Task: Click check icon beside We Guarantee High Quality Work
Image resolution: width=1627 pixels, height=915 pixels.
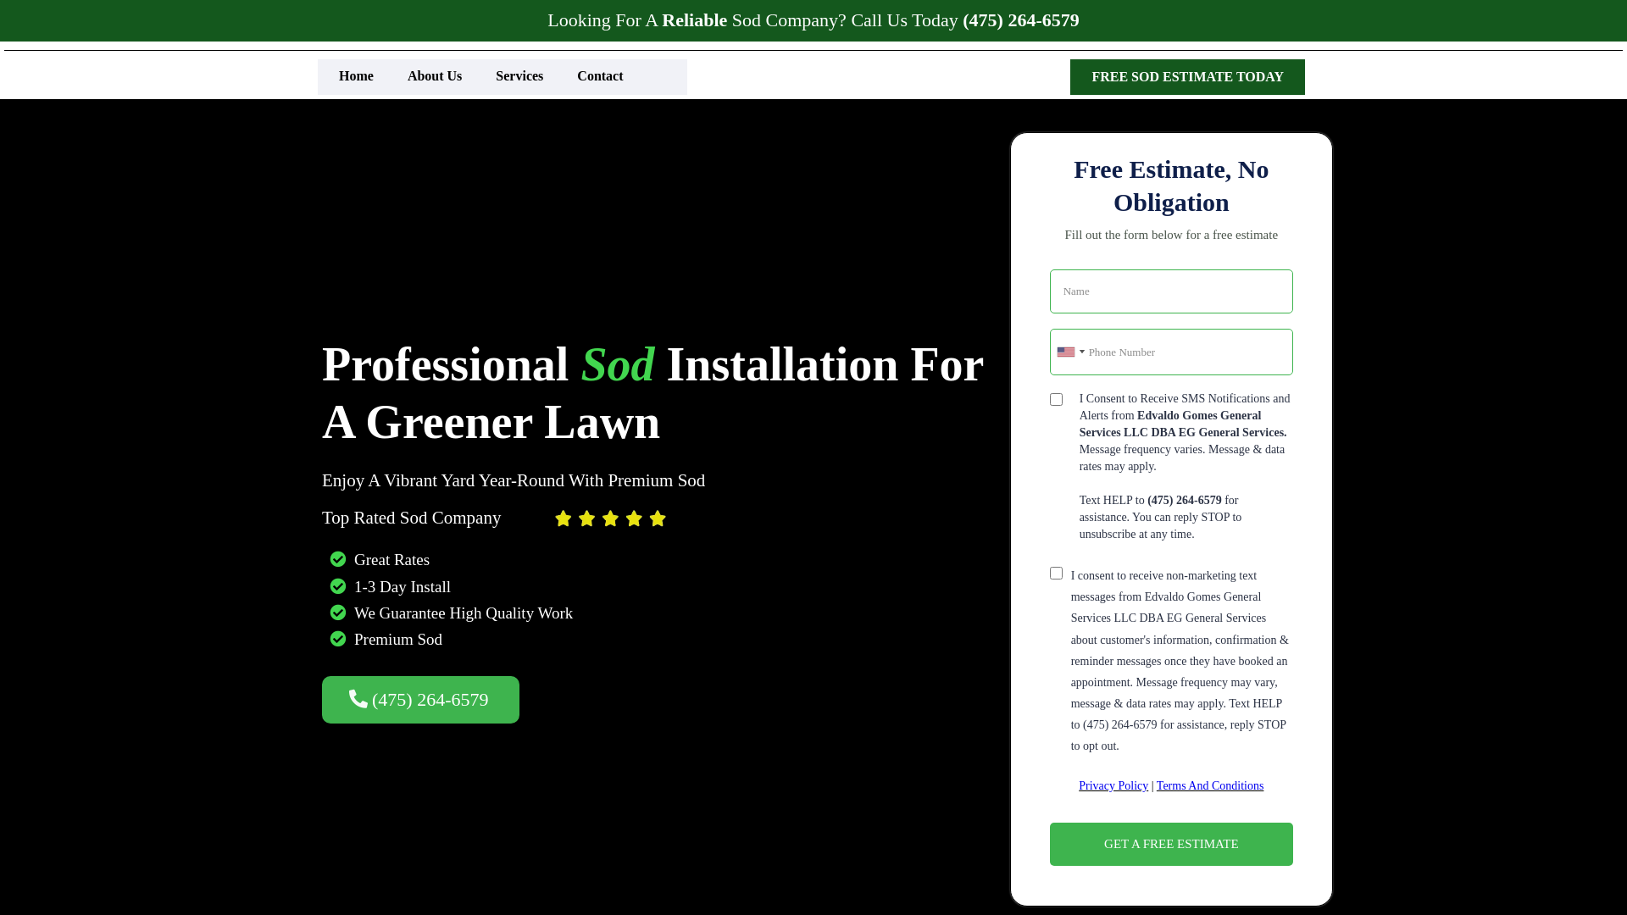Action: (x=338, y=613)
